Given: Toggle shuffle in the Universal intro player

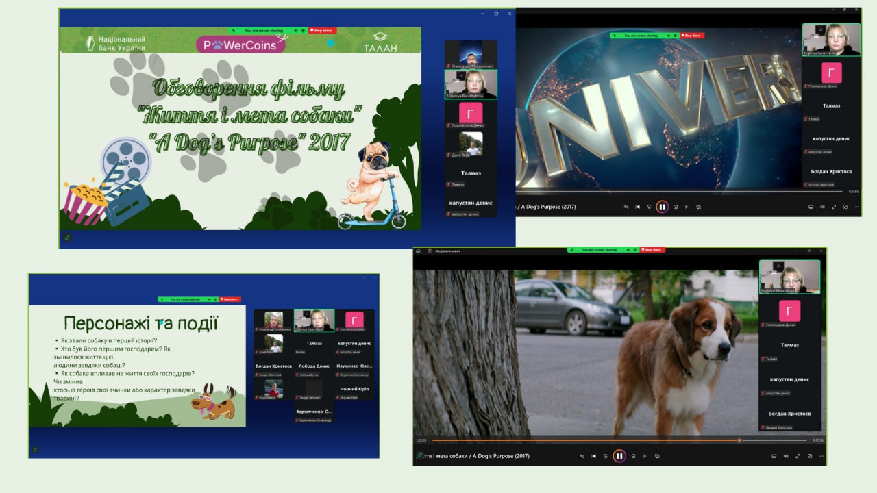Looking at the screenshot, I should 625,207.
